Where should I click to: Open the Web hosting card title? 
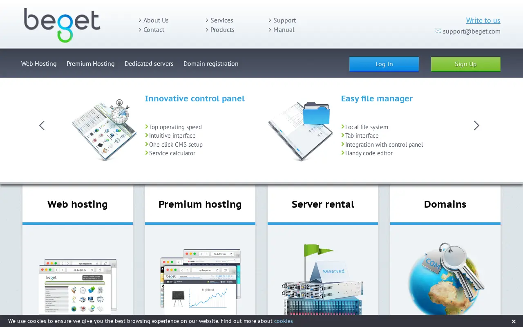click(78, 204)
